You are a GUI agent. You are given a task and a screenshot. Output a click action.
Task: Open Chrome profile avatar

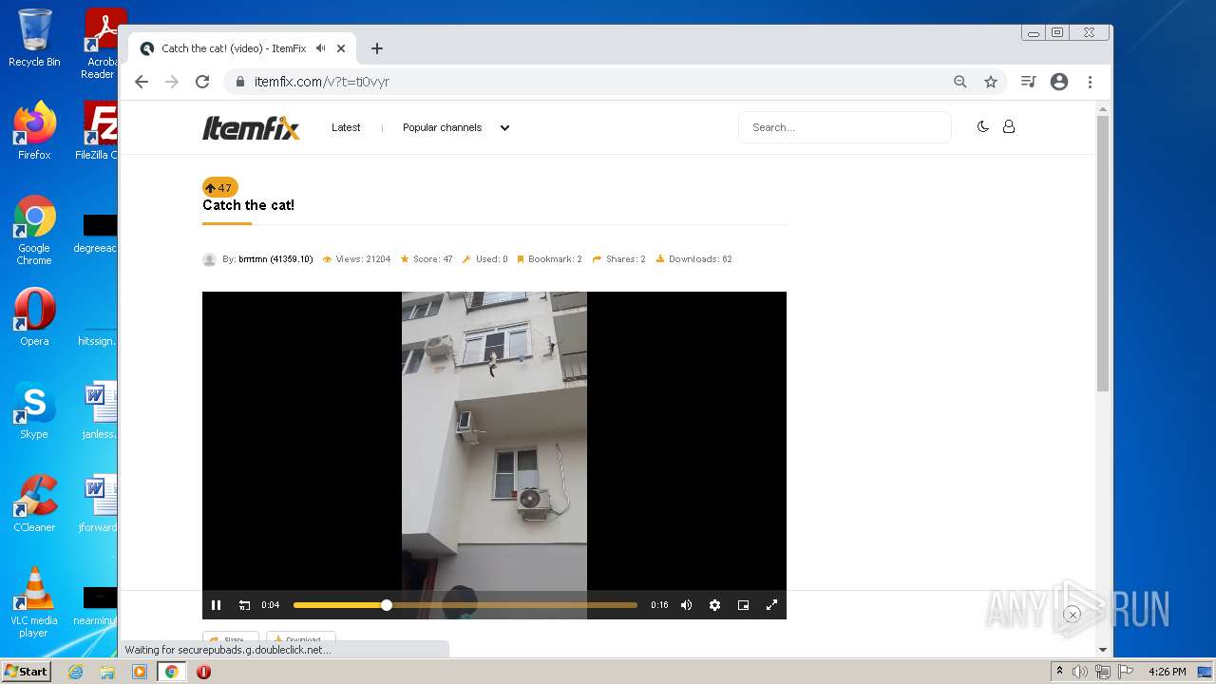pyautogui.click(x=1059, y=82)
